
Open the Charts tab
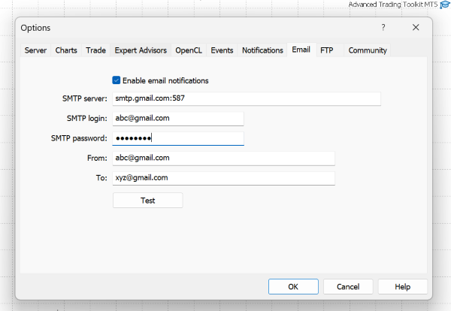pyautogui.click(x=66, y=50)
